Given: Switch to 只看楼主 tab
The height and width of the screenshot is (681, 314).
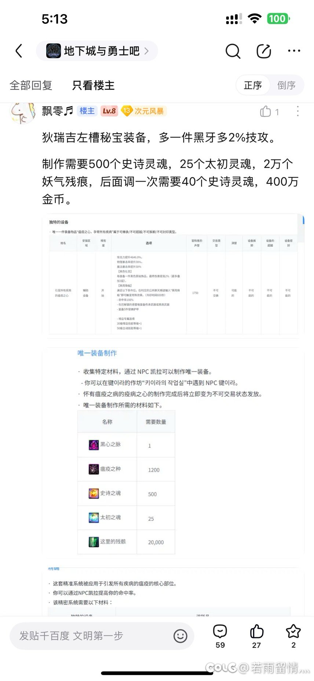Looking at the screenshot, I should point(93,85).
